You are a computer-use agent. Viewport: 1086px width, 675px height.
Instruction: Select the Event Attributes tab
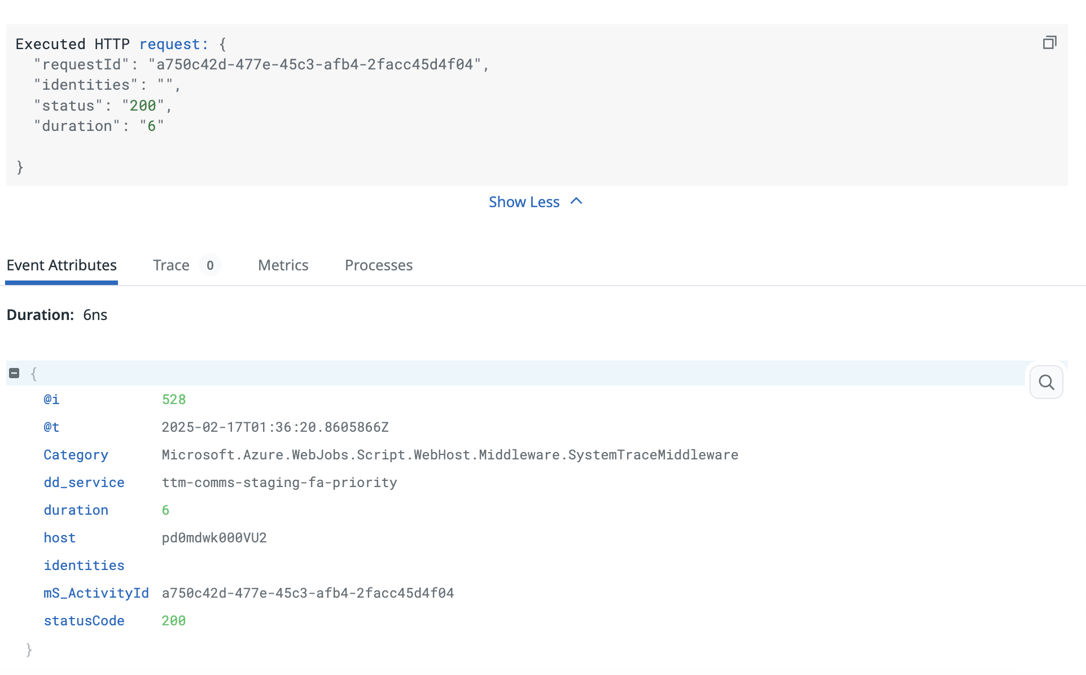point(62,265)
